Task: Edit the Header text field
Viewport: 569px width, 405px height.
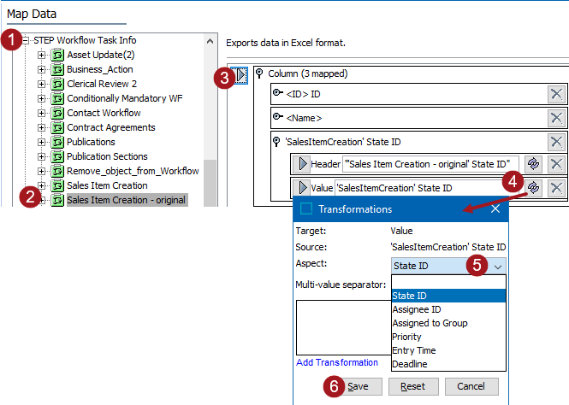Action: pos(430,164)
